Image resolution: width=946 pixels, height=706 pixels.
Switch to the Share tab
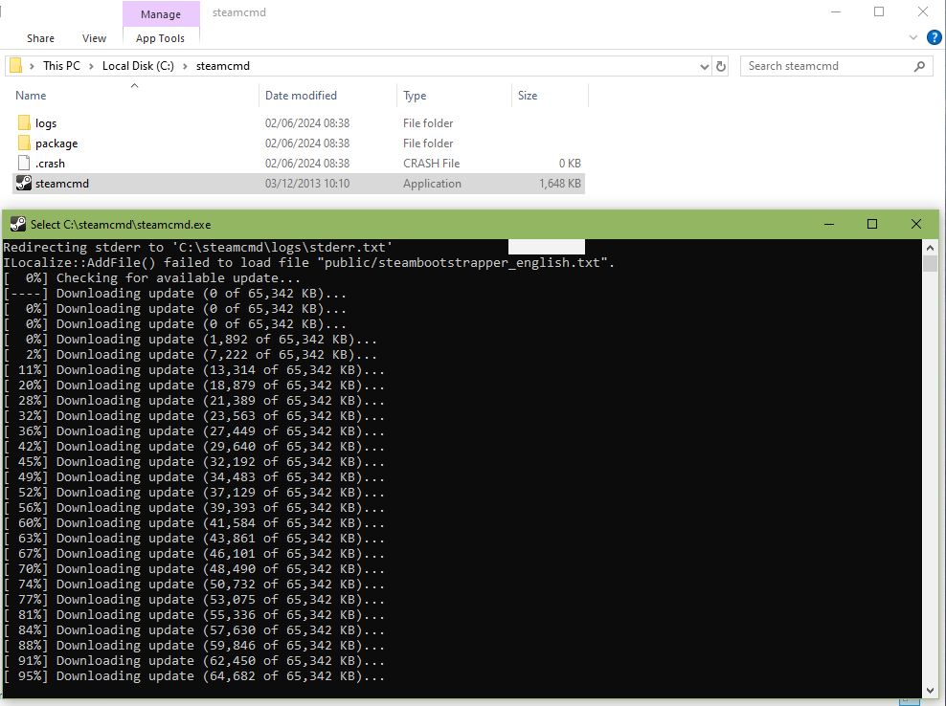(x=40, y=38)
